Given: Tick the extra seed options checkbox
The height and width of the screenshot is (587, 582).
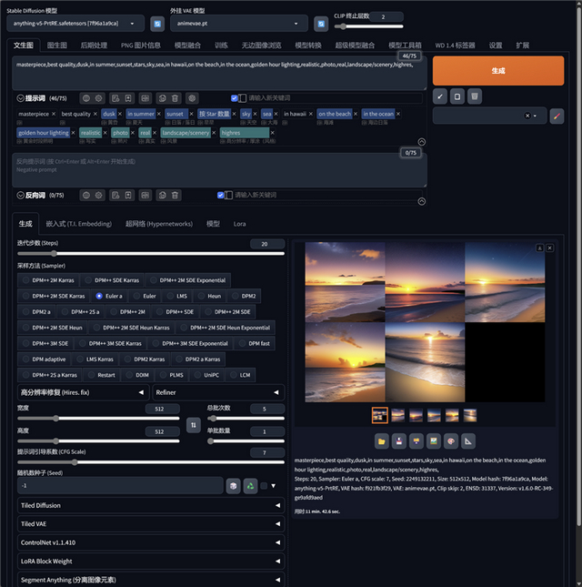Looking at the screenshot, I should point(264,485).
